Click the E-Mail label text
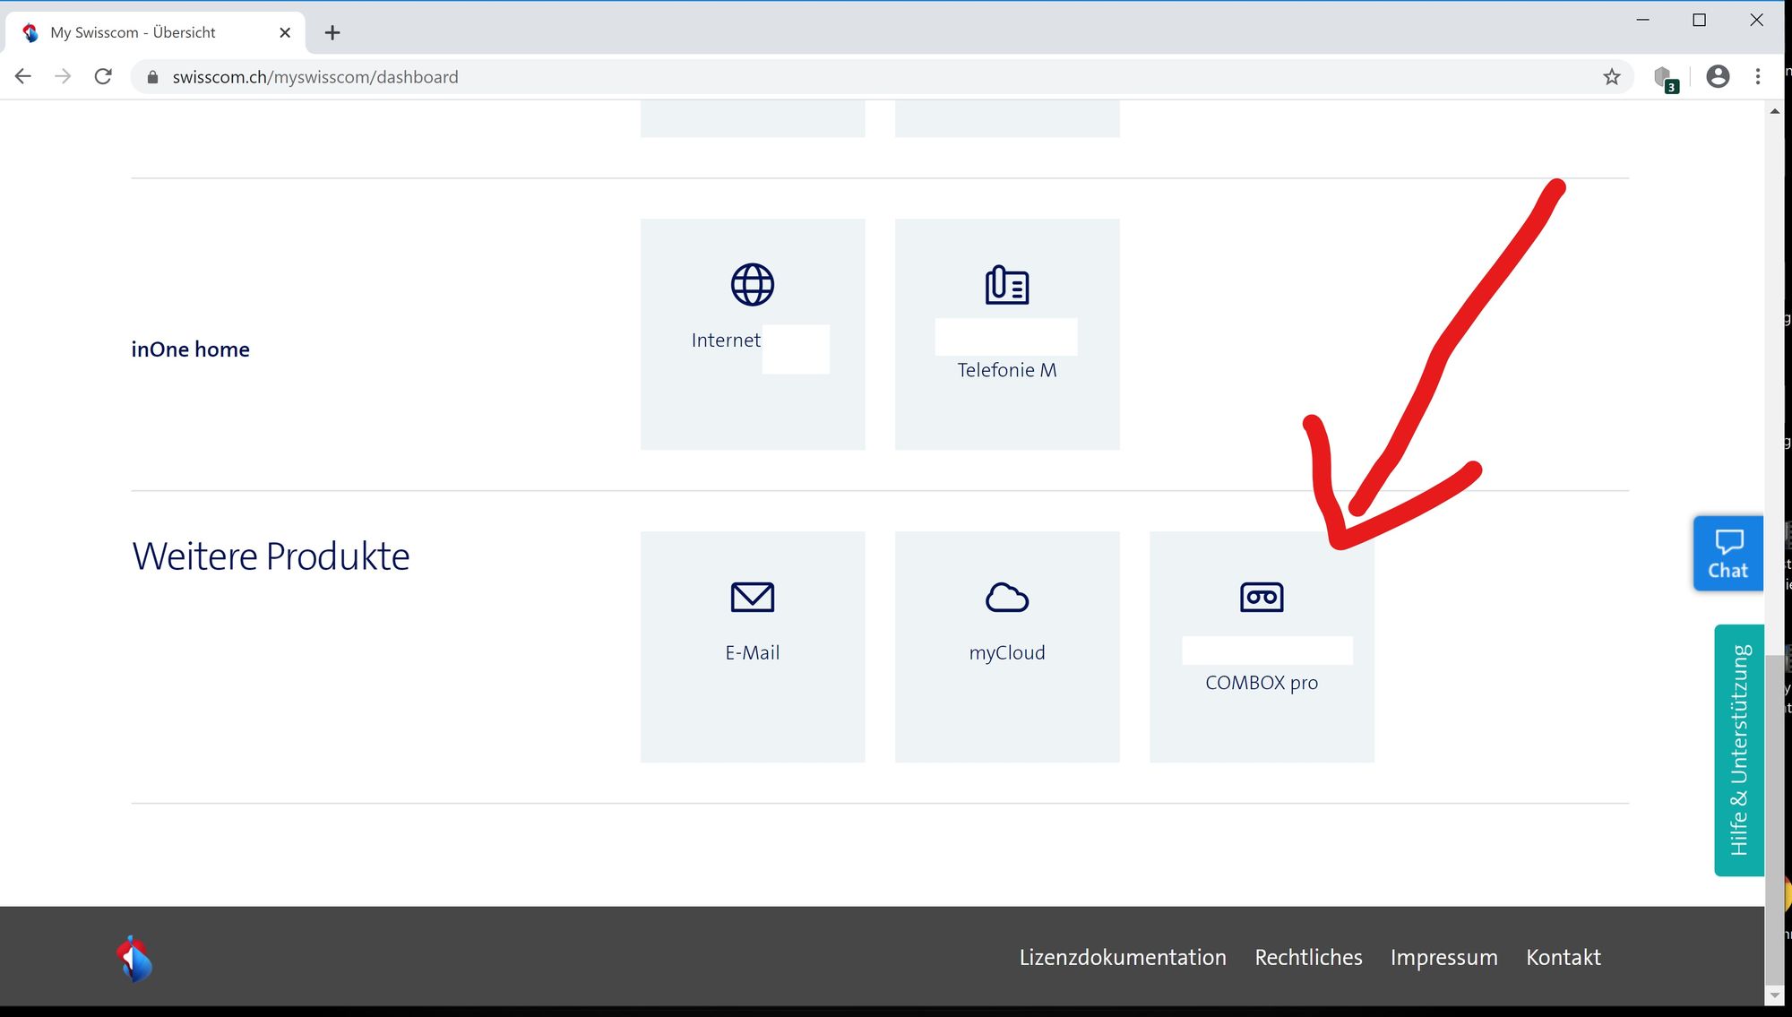 click(x=753, y=653)
